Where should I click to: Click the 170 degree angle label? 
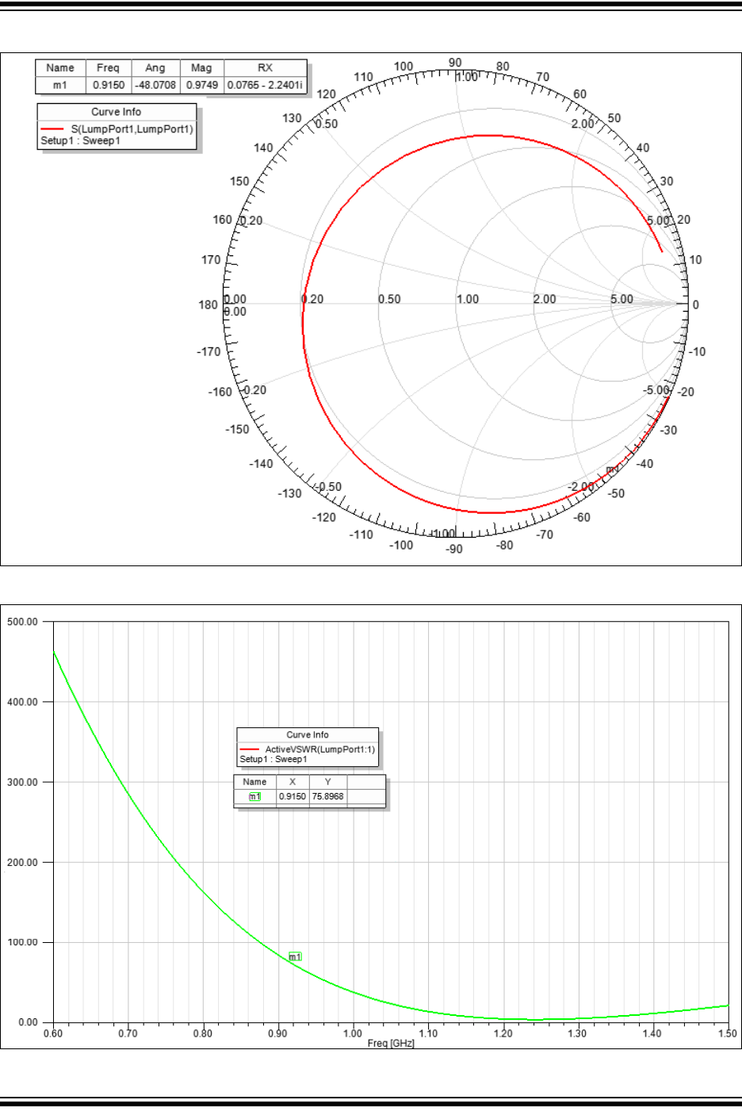[x=211, y=259]
